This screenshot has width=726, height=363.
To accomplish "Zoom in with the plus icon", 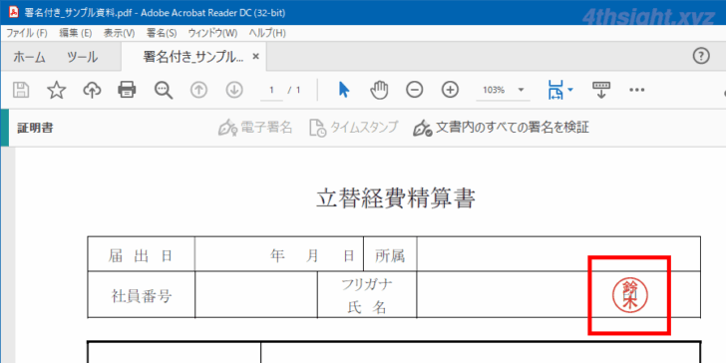I will (x=450, y=90).
